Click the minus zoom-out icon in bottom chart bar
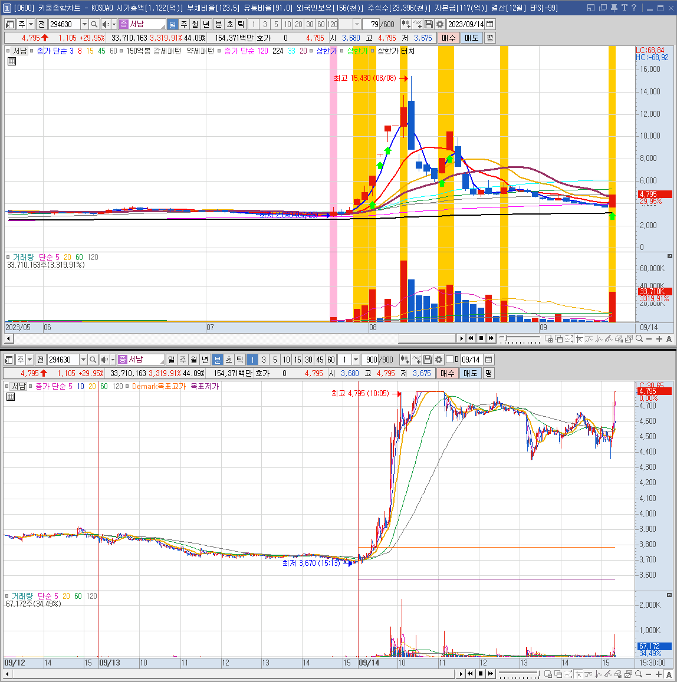This screenshot has width=677, height=682. 649,674
